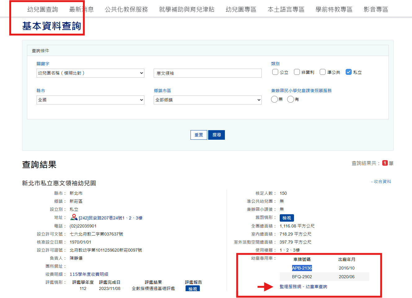Click the manufacture date 2020/06

tap(347, 277)
